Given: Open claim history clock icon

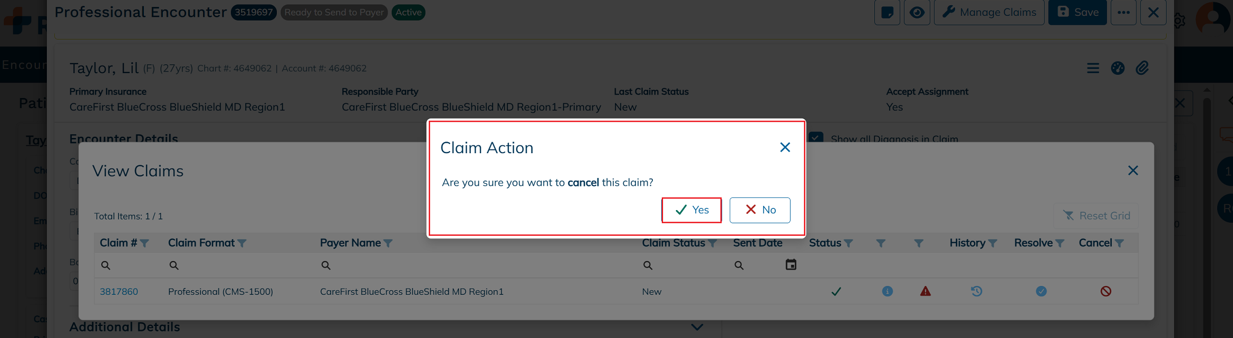Looking at the screenshot, I should click(x=977, y=291).
